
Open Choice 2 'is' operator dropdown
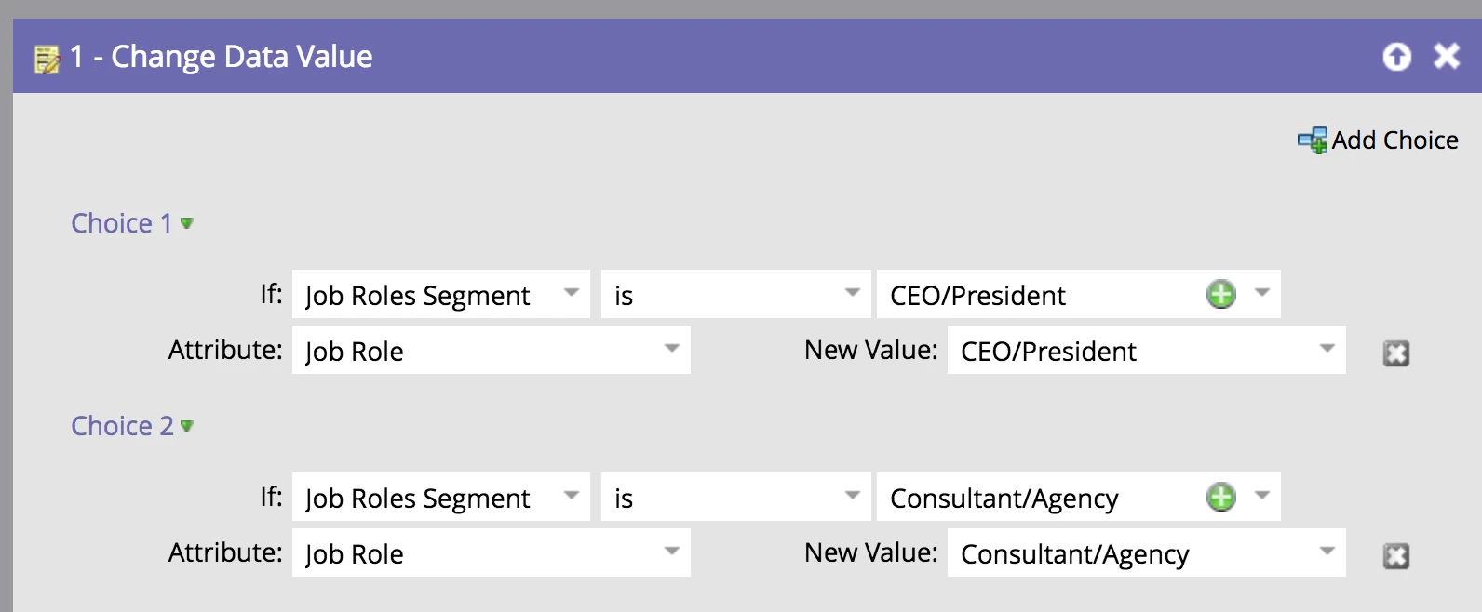click(x=852, y=497)
